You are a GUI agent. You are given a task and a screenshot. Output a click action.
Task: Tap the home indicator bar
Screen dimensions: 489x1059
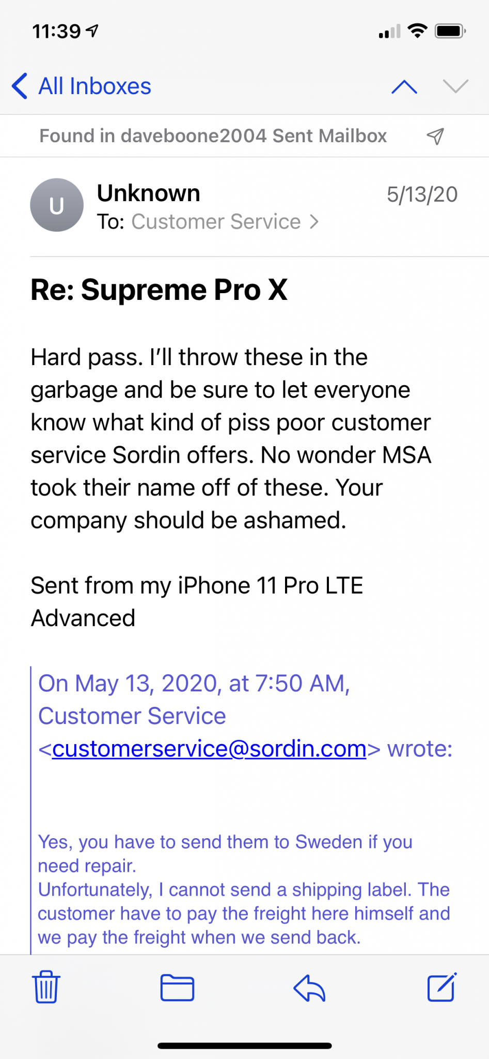244,1046
